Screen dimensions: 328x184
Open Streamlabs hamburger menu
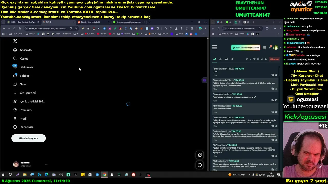[x=214, y=47]
